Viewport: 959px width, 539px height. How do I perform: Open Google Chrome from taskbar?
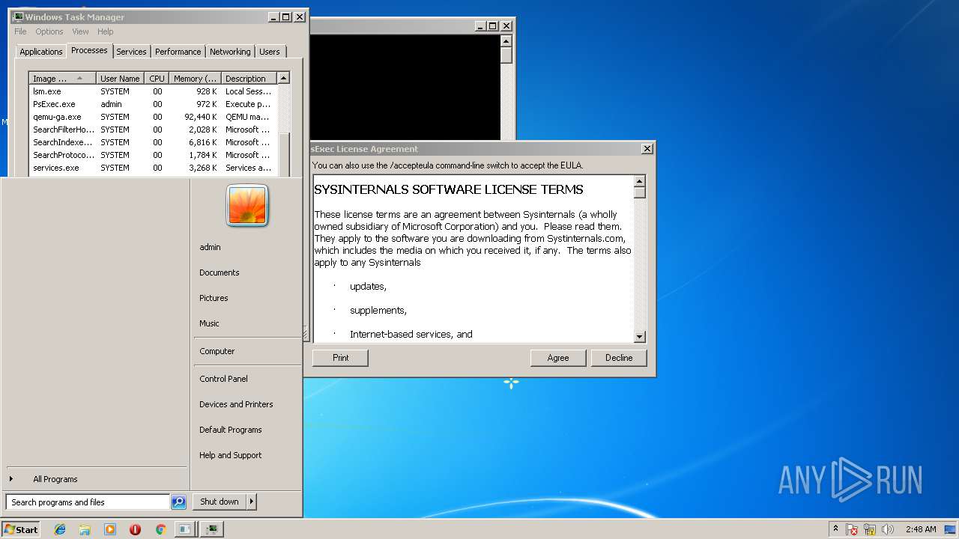[x=160, y=529]
